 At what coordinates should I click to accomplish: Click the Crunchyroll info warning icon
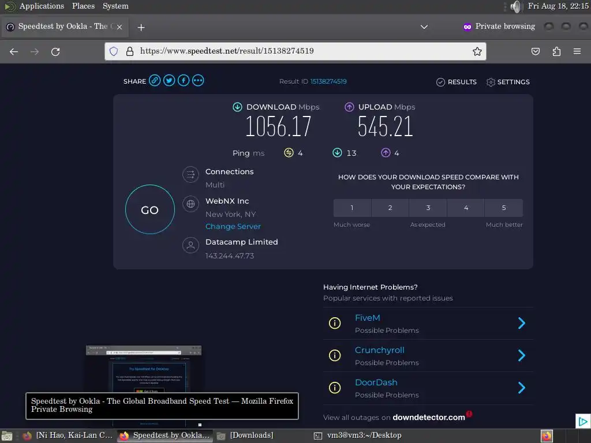335,355
